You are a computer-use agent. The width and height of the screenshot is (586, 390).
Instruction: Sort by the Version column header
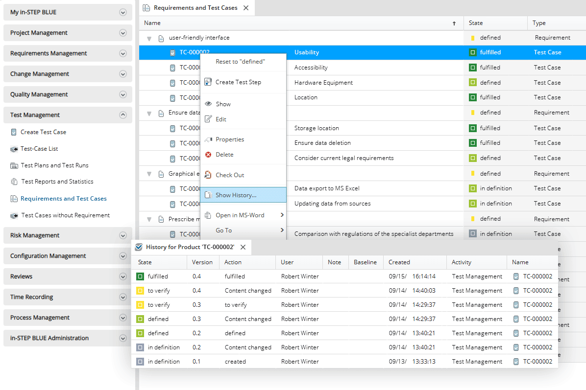click(x=202, y=262)
